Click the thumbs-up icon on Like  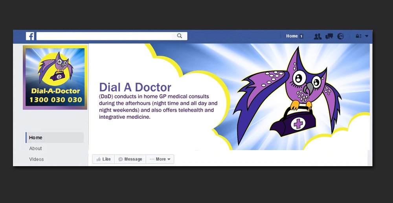99,159
